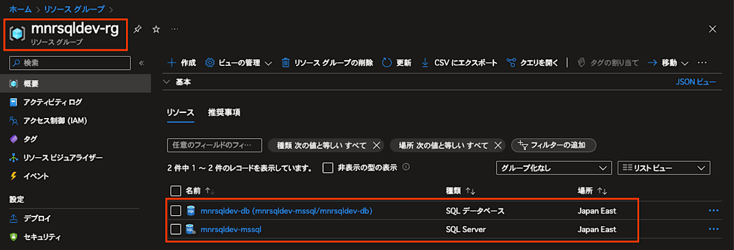
Task: Collapse the left navigation with double chevron
Action: point(141,63)
